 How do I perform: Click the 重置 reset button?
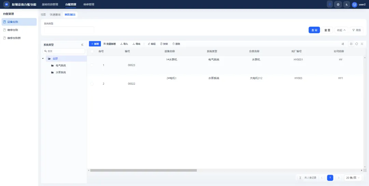327,30
